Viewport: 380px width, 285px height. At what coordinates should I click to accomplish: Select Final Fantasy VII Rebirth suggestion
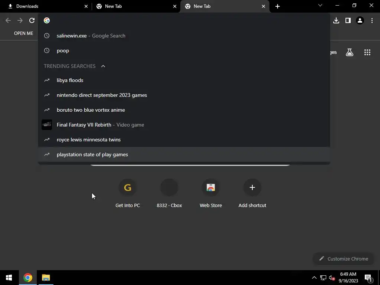[x=184, y=125]
